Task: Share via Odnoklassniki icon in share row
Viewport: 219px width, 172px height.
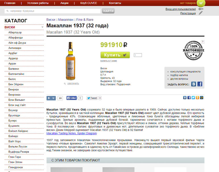Action: [x=197, y=98]
